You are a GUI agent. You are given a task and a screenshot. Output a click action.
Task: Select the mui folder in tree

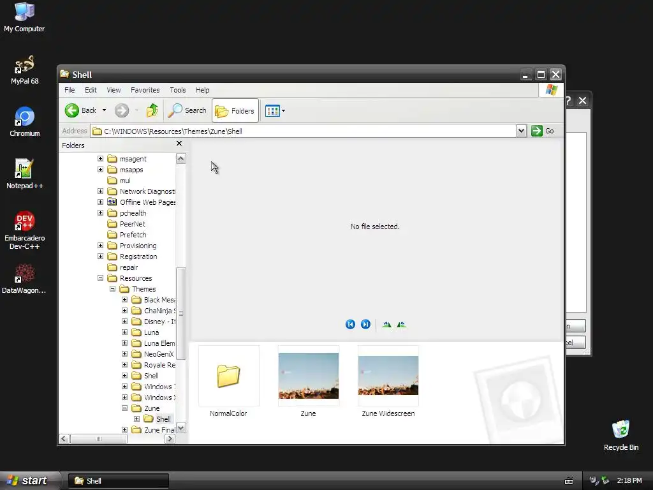pos(119,181)
